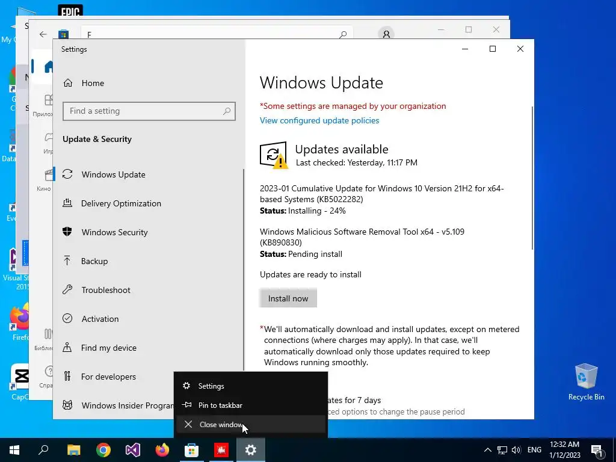Click managed by your organization notice
This screenshot has height=462, width=616.
coord(353,106)
